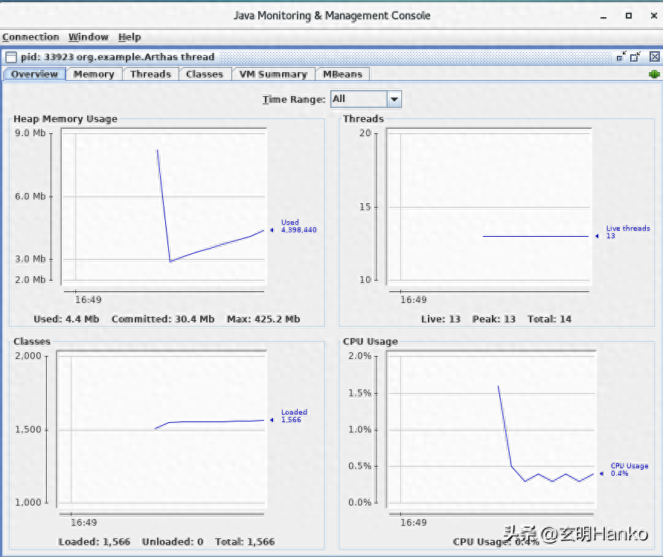Click the window icon beside the pid title

click(10, 57)
